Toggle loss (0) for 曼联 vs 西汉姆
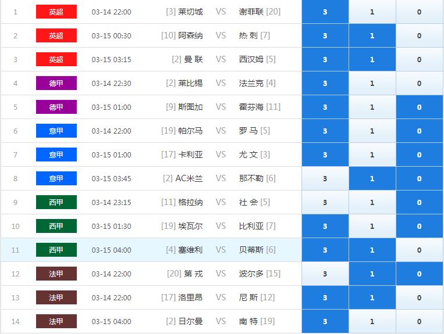The height and width of the screenshot is (334, 444). click(x=419, y=59)
